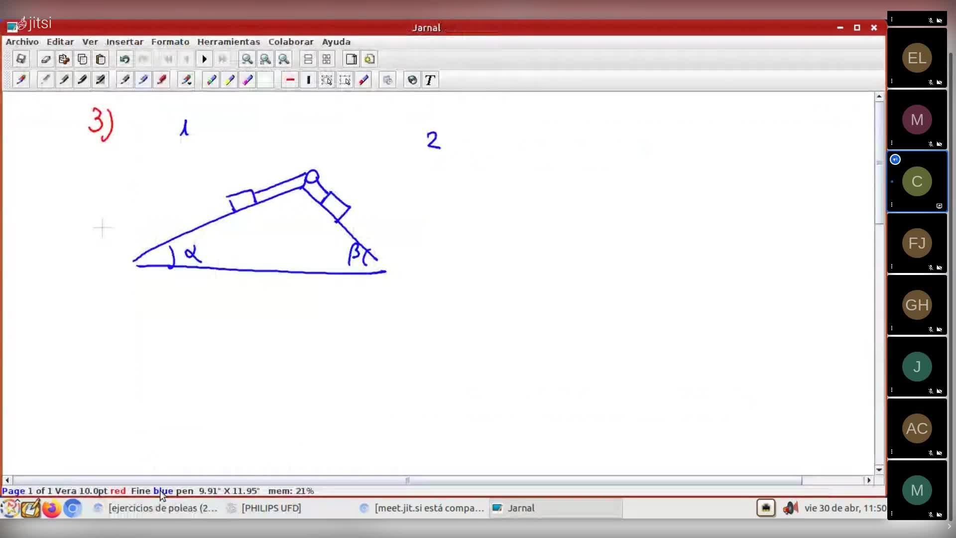Click the vertical scrollbar down arrow
This screenshot has width=956, height=538.
coord(879,469)
